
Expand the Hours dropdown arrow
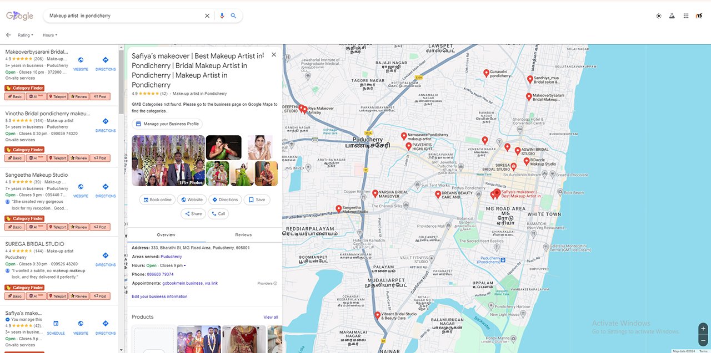(184, 265)
